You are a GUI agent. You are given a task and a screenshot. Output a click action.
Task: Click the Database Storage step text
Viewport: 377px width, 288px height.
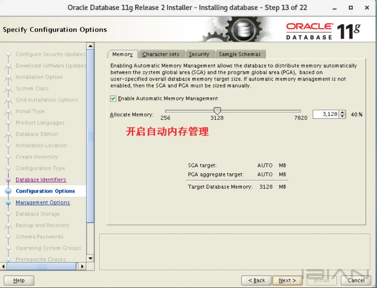click(38, 214)
